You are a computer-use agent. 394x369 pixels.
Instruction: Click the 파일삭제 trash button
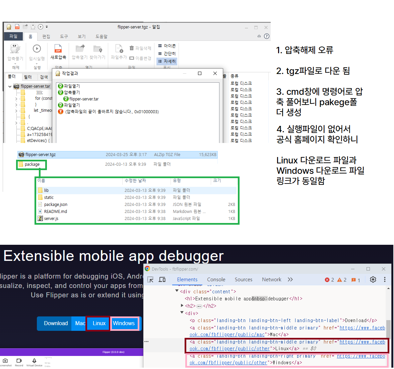(140, 48)
